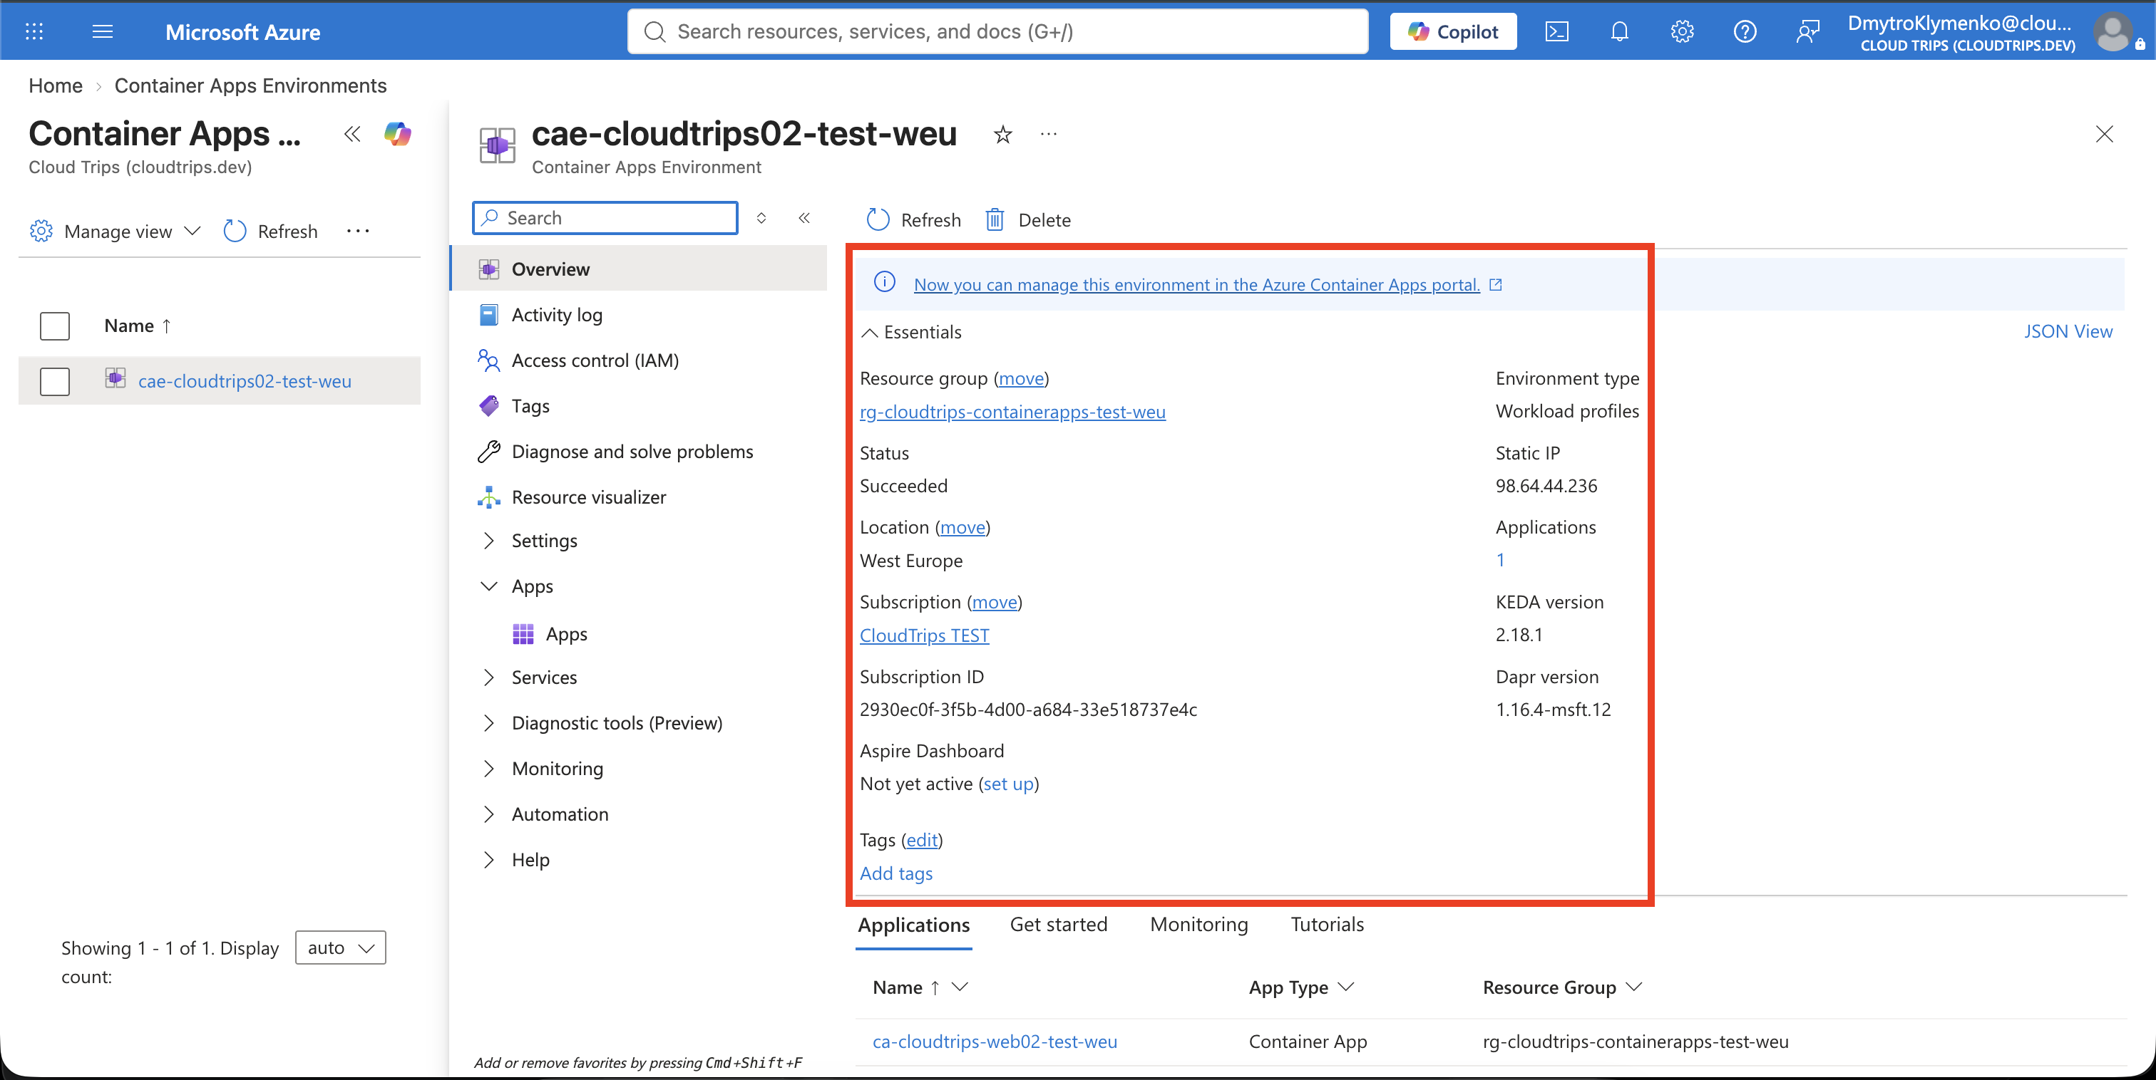Favorite the environment with star icon
2156x1080 pixels.
click(x=1002, y=135)
